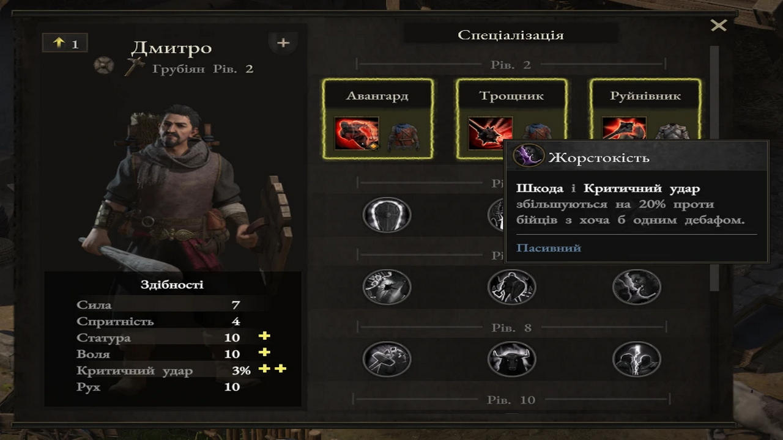This screenshot has width=783, height=440.
Task: Click the level-up arrow badge showing 1
Action: (65, 43)
